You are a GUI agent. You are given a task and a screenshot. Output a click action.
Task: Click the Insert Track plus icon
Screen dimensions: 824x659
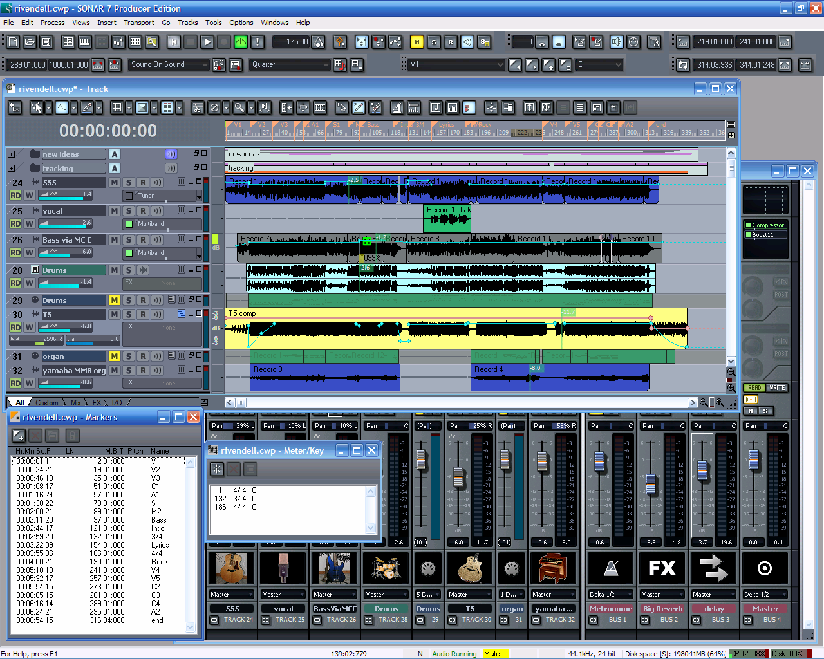[15, 107]
